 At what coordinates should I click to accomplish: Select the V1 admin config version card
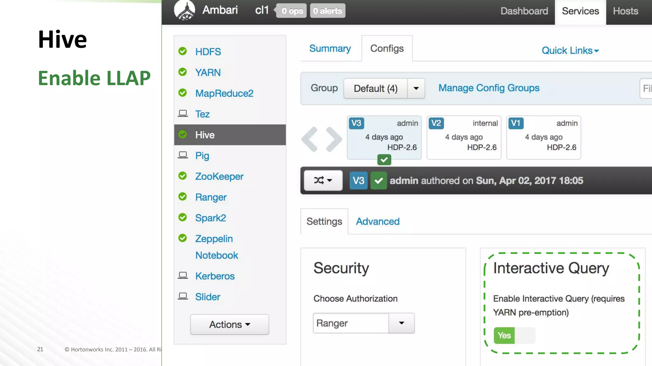543,137
